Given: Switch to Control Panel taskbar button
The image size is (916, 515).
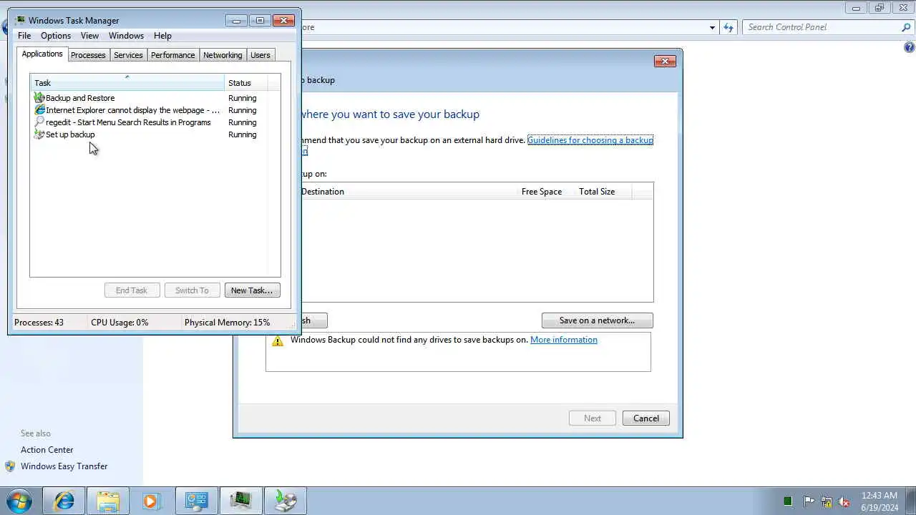Looking at the screenshot, I should click(196, 501).
